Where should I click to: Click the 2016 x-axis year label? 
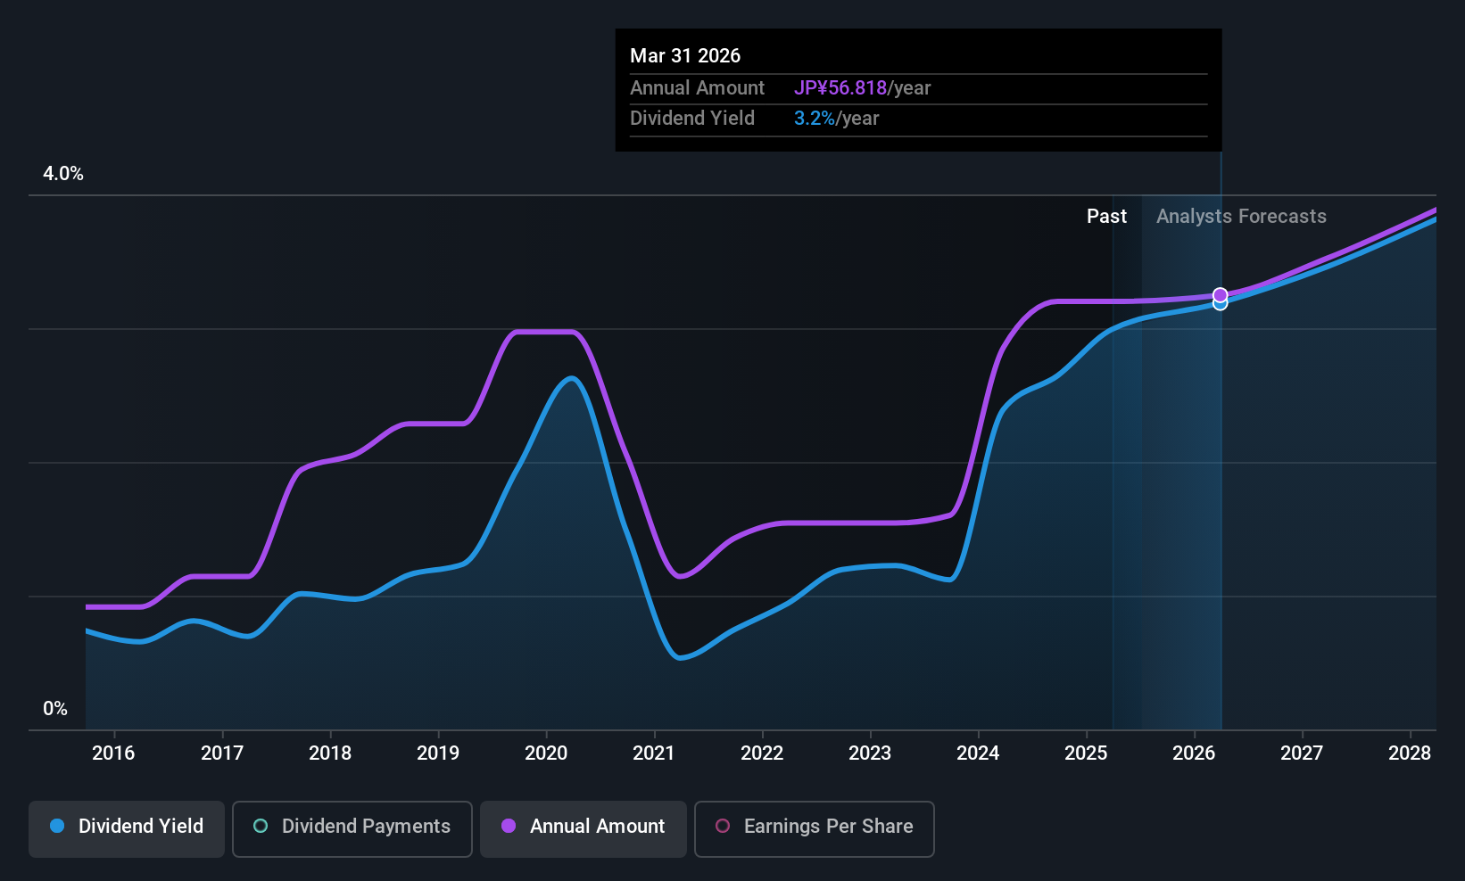click(113, 753)
